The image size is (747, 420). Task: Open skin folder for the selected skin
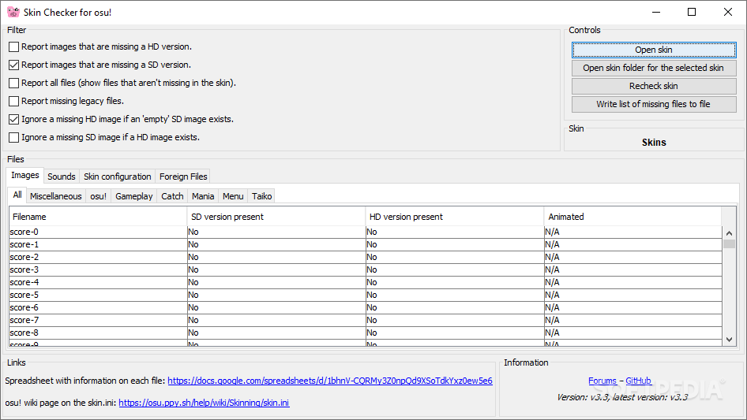pyautogui.click(x=654, y=68)
